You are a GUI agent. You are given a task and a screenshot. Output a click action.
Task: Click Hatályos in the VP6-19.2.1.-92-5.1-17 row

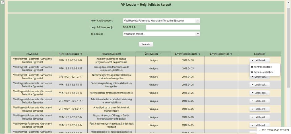(153, 60)
